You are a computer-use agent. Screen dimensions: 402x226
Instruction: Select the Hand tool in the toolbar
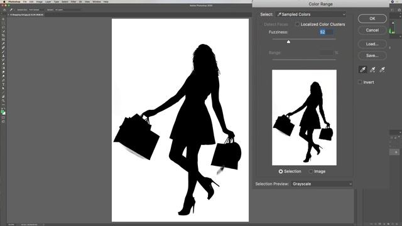3,97
